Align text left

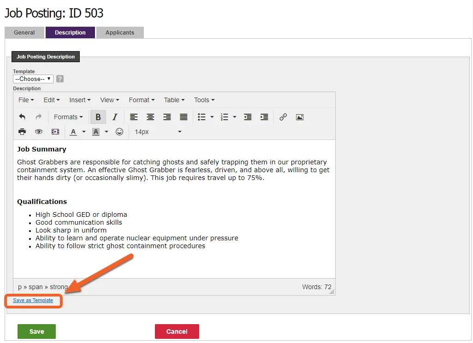[x=134, y=117]
